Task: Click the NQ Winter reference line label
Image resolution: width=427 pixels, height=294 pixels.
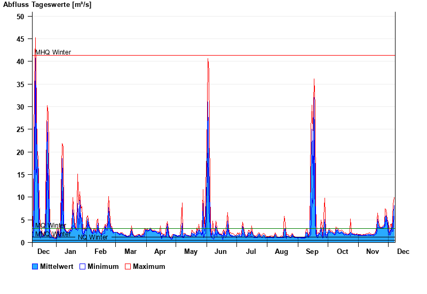Action: (x=93, y=237)
